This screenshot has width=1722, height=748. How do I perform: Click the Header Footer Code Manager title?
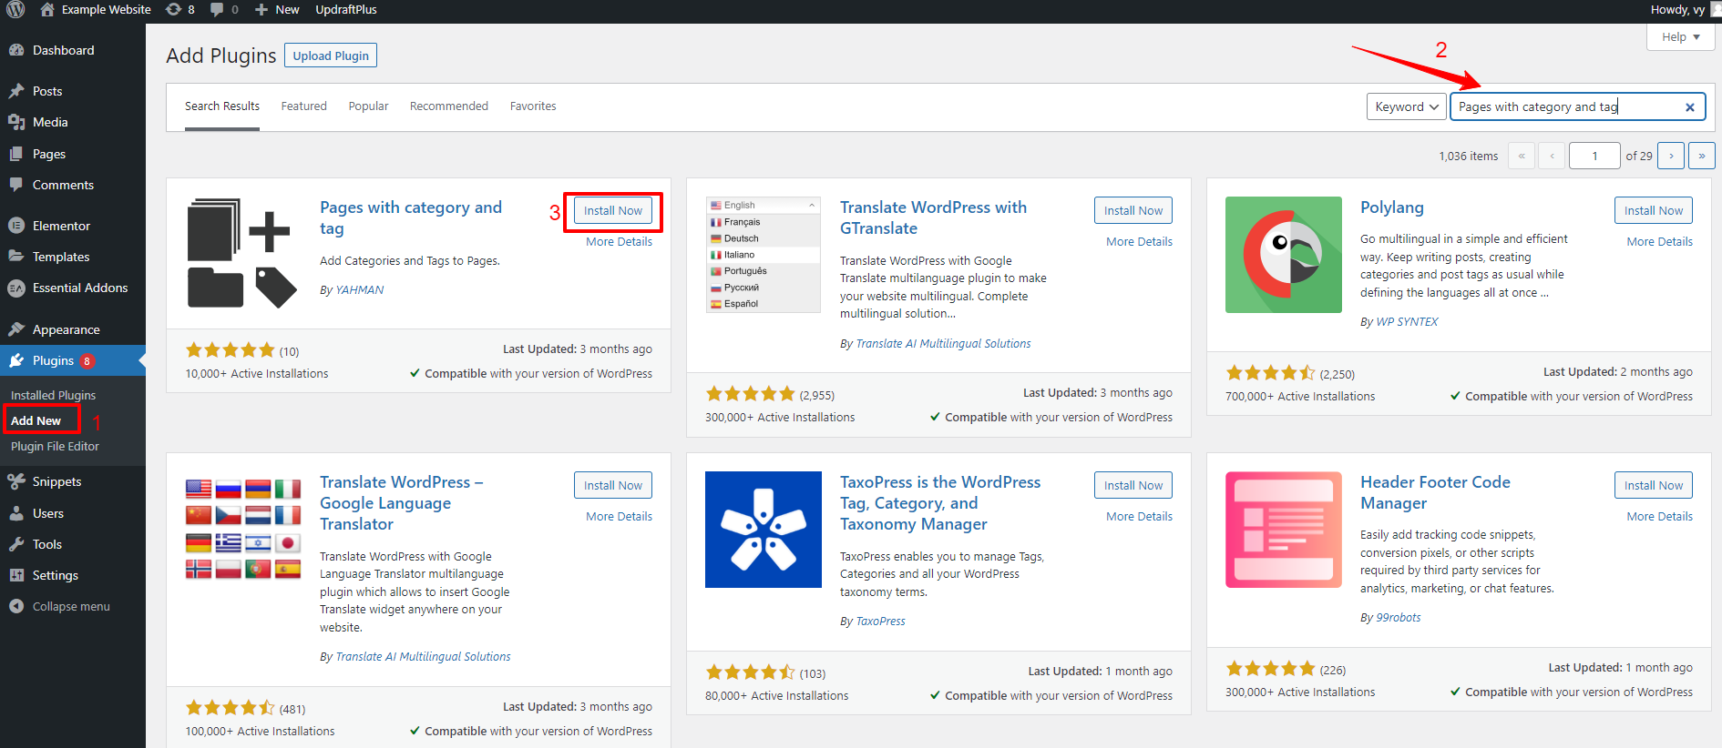1435,492
